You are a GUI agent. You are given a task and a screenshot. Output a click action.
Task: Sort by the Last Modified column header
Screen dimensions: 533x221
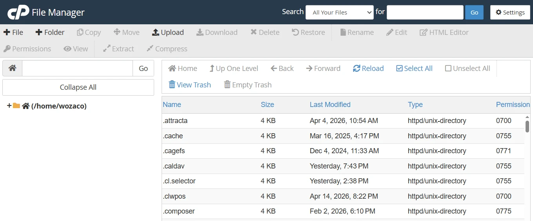[x=330, y=105]
